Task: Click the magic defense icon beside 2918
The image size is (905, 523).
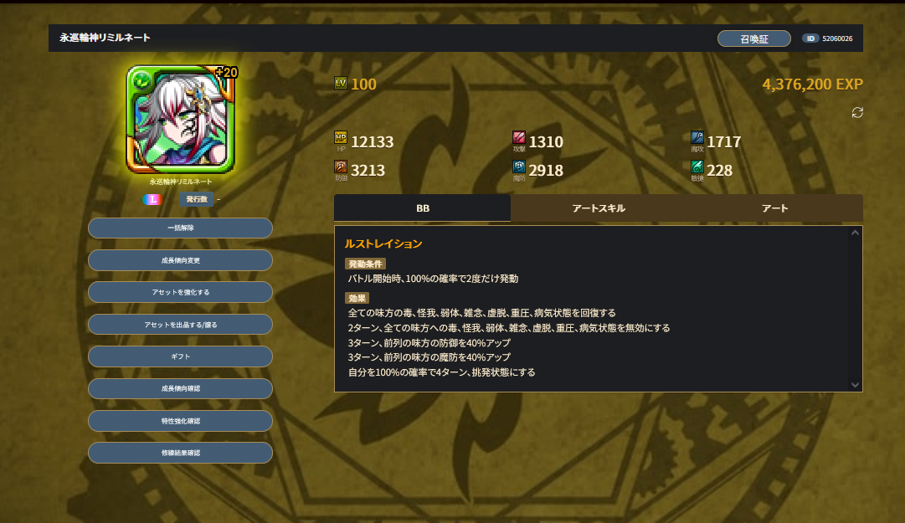Action: (519, 167)
